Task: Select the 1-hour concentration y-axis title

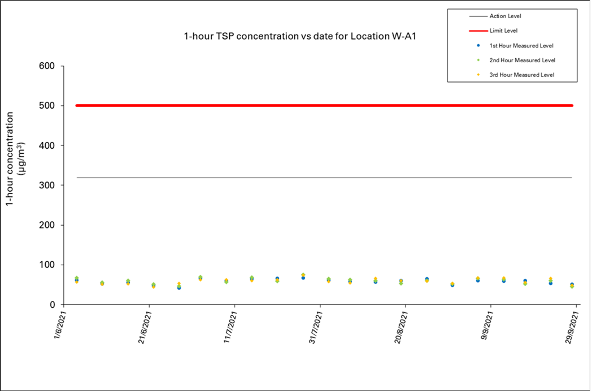Action: point(15,158)
